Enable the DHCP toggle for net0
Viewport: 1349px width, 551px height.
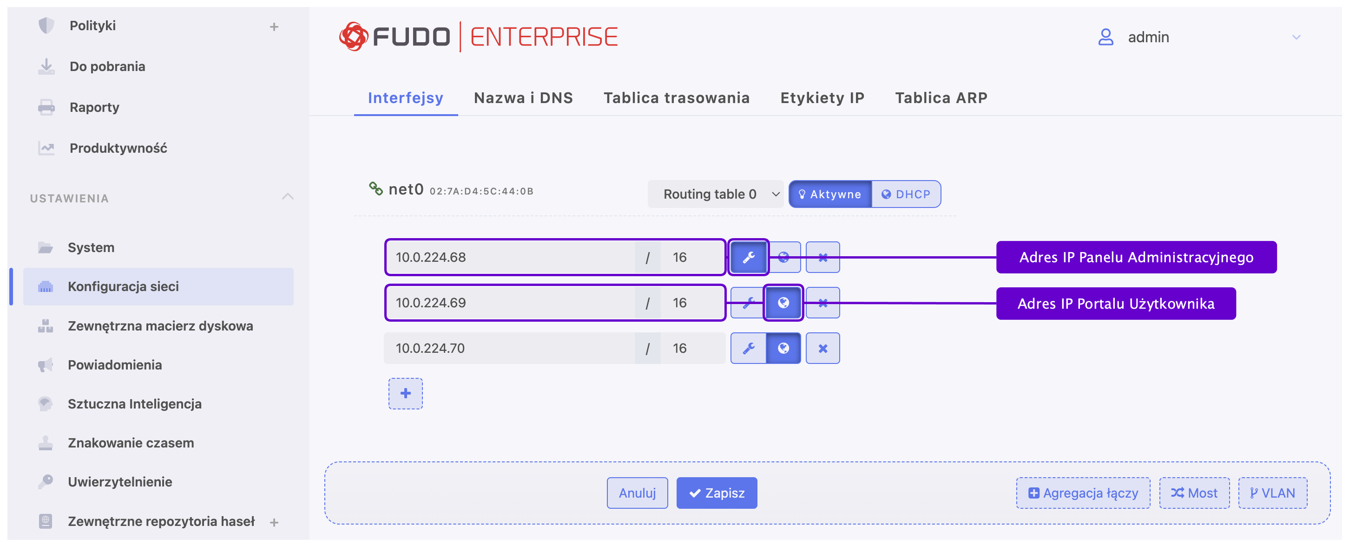click(906, 194)
